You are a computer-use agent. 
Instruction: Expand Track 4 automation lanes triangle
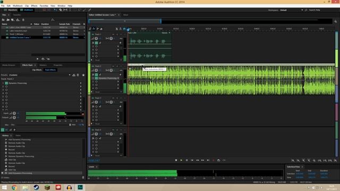[x=91, y=155]
